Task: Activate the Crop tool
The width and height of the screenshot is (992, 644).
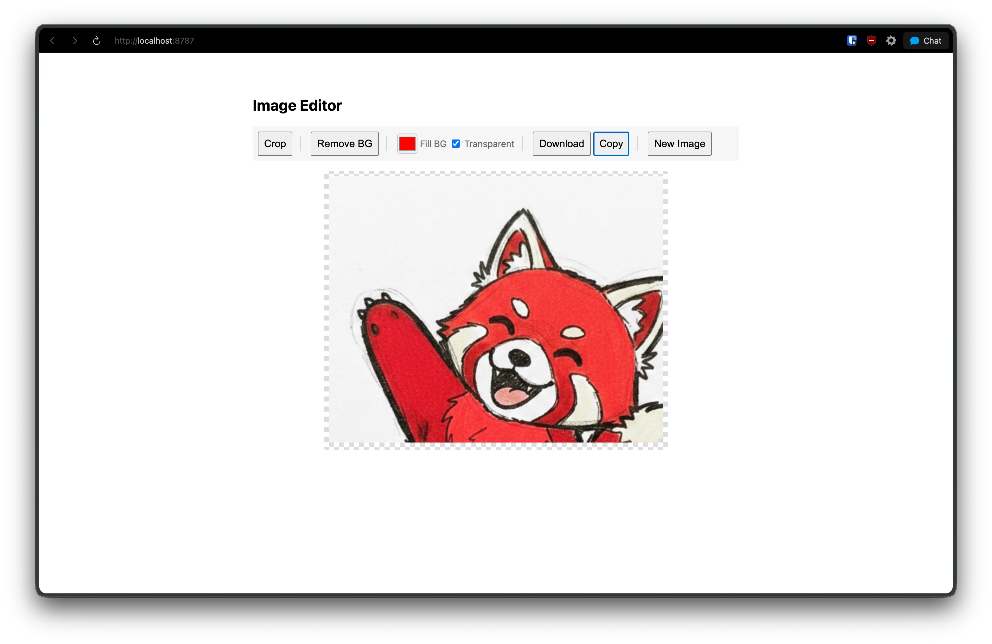Action: 275,144
